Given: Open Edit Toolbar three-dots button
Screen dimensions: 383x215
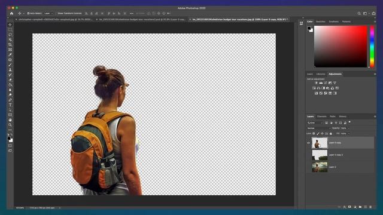Looking at the screenshot, I should (x=10, y=130).
